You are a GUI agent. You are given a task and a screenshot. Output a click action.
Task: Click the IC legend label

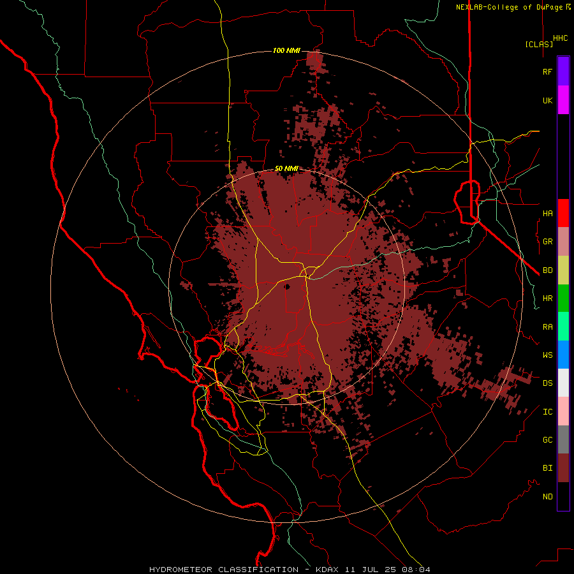(547, 412)
